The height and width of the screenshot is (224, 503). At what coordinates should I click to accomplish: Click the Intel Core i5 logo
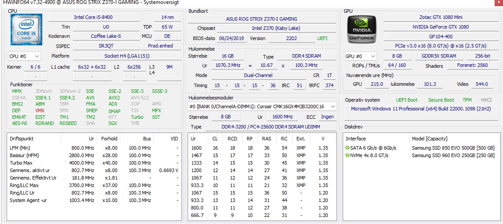point(26,29)
